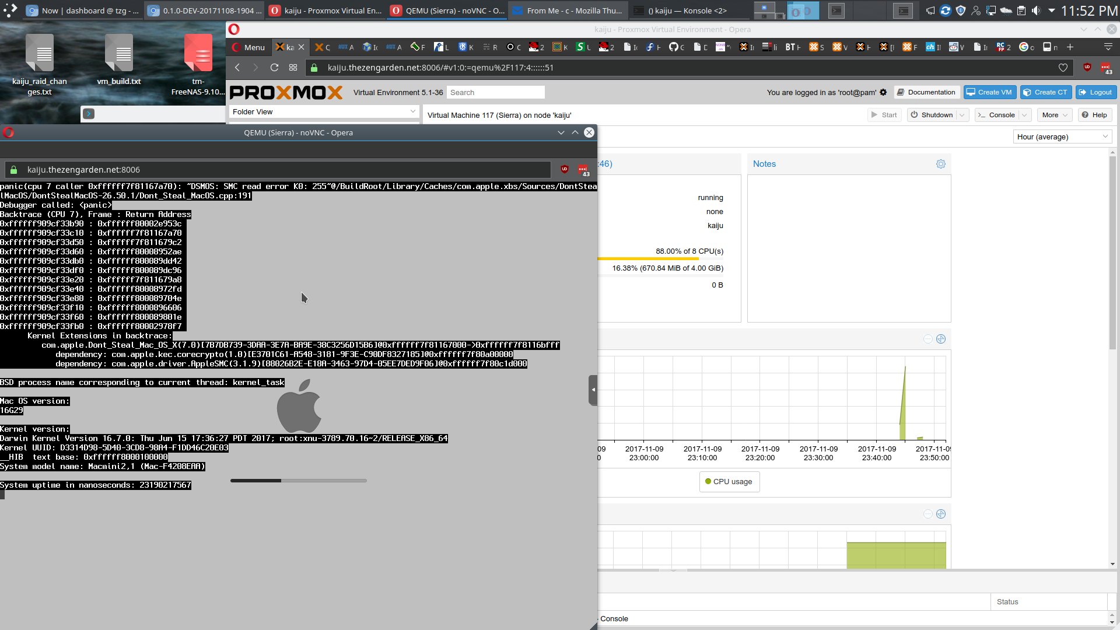
Task: Click the software updates tray icon
Action: pyautogui.click(x=946, y=10)
